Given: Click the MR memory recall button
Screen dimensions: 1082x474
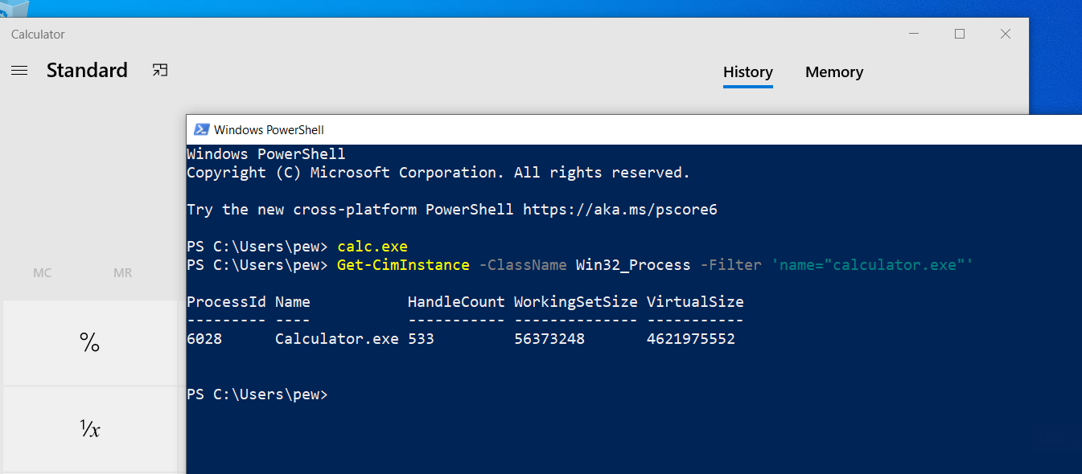Looking at the screenshot, I should 122,273.
